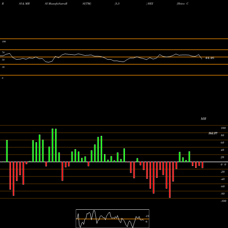
Task: Click the -100 axis label of the MR chart
Action: (223, 201)
